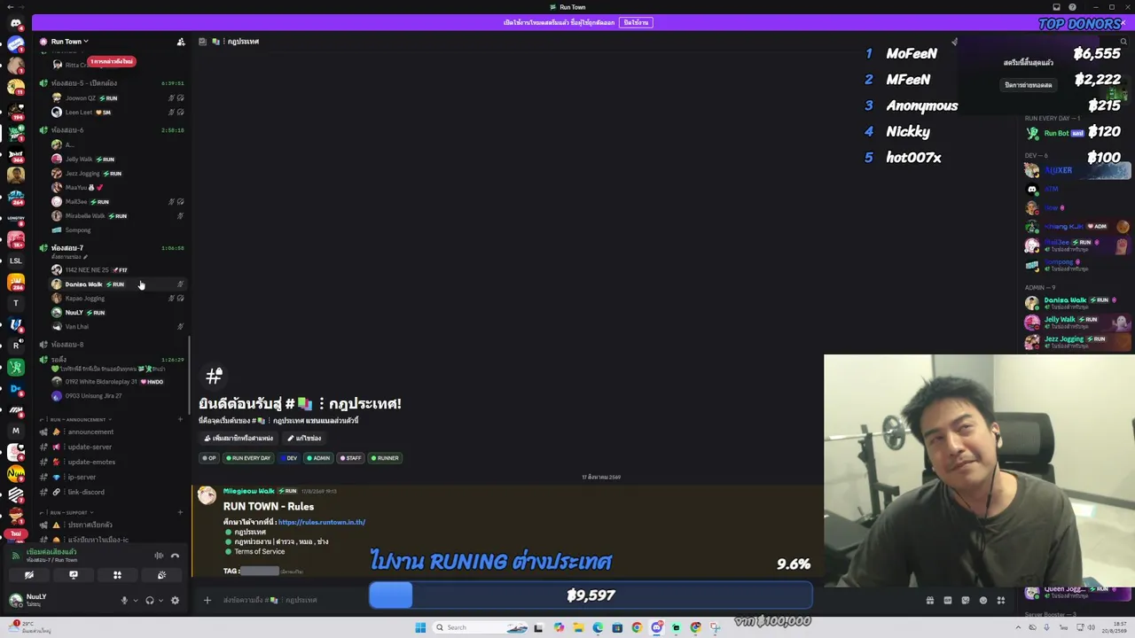The image size is (1135, 638).
Task: Click the ปิดใช้งาน button in top banner
Action: (x=636, y=22)
